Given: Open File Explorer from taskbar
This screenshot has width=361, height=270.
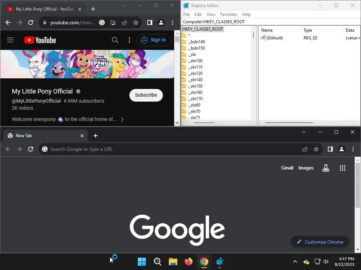Looking at the screenshot, I should coord(173,262).
